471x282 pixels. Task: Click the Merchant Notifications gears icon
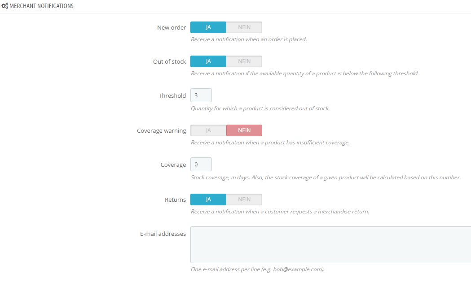5,6
